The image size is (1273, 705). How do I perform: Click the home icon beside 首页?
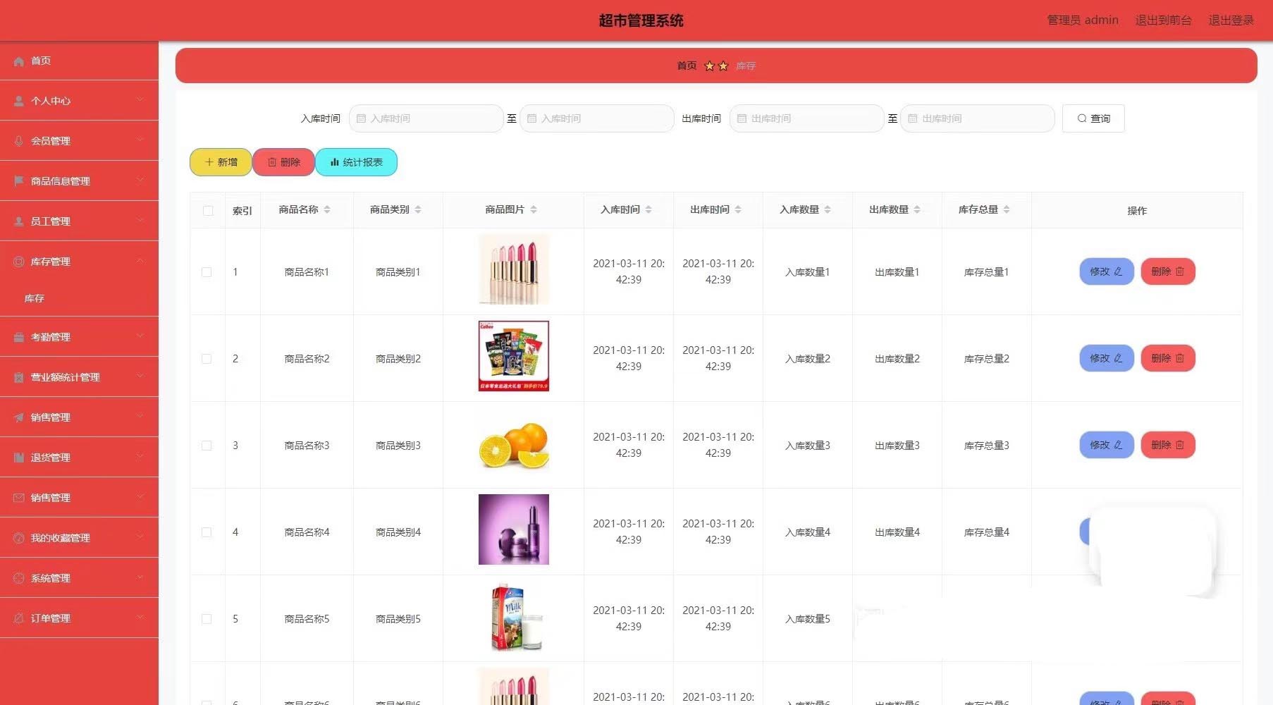[x=19, y=61]
